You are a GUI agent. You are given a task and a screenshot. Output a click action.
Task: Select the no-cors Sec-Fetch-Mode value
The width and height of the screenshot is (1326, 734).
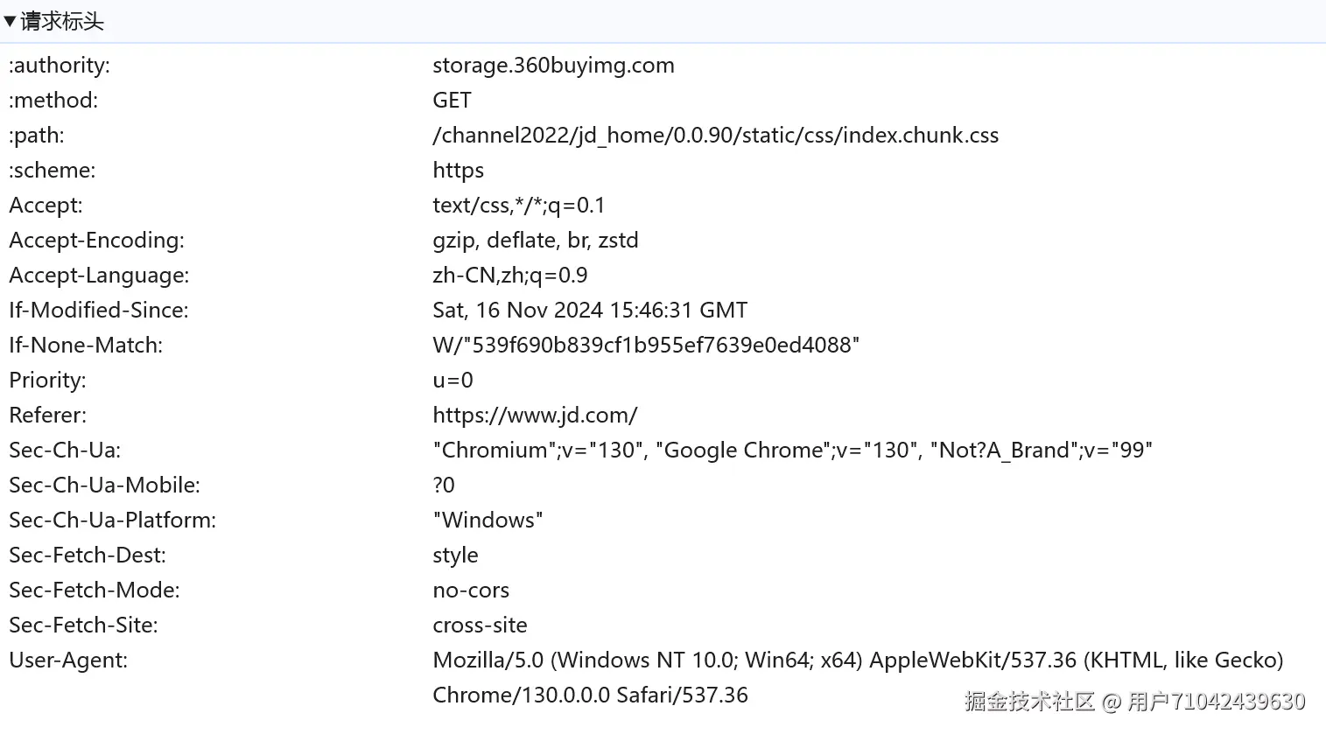click(x=471, y=591)
